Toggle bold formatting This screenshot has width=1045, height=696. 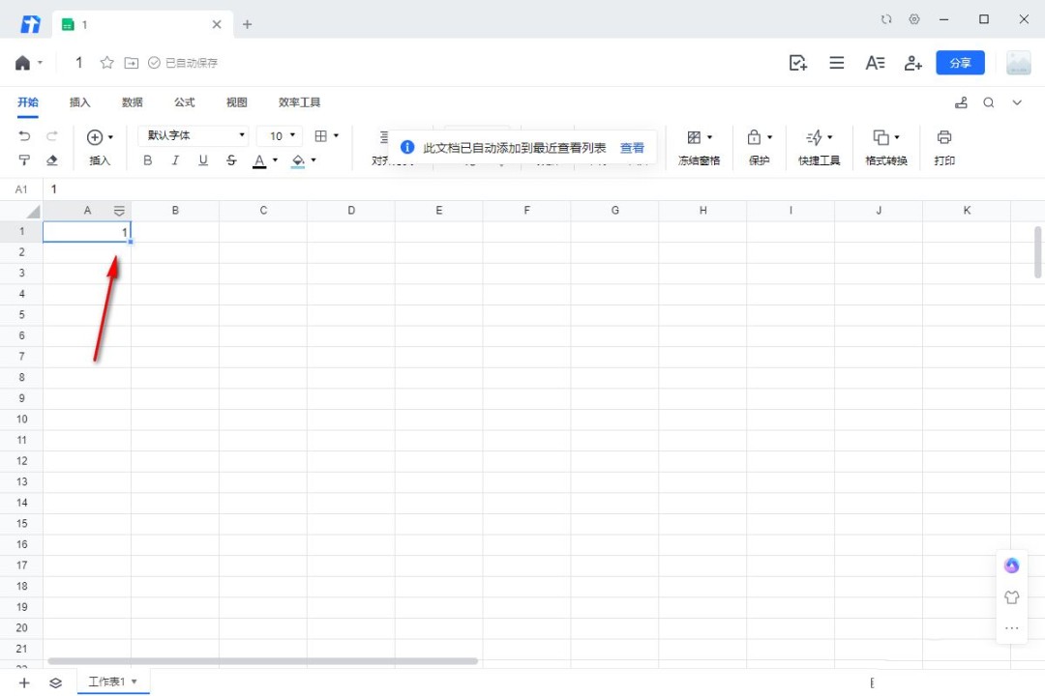point(148,160)
